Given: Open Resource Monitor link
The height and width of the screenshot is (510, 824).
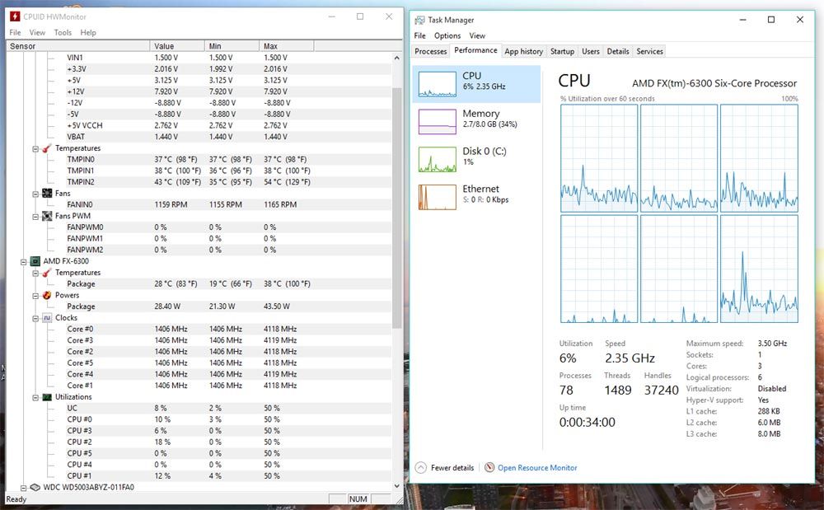Looking at the screenshot, I should pos(537,467).
